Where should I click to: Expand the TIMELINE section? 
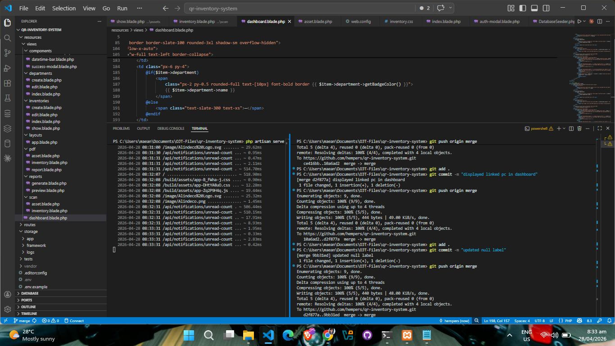(61, 314)
